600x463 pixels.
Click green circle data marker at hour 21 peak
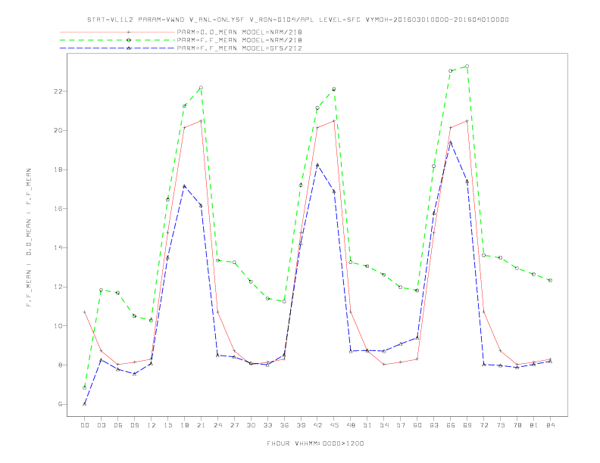tap(201, 88)
